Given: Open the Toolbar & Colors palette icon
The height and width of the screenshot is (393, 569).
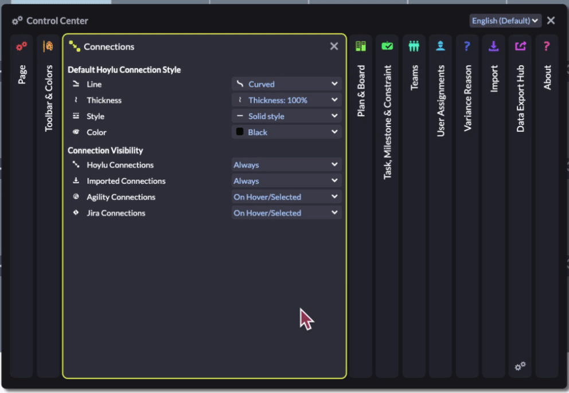Looking at the screenshot, I should click(48, 46).
